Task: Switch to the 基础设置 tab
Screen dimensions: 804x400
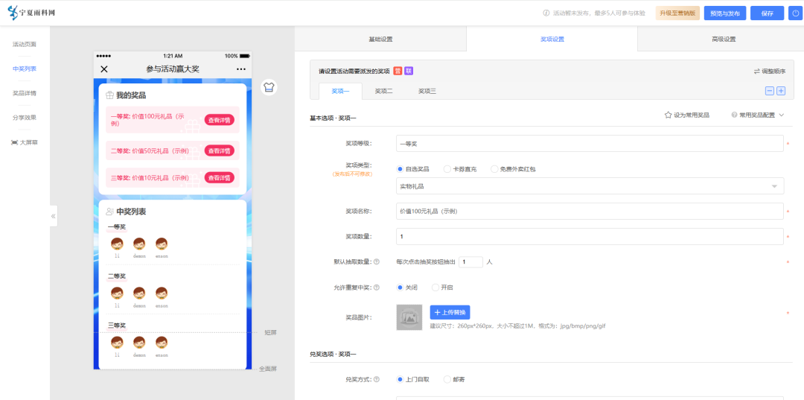Action: [380, 39]
